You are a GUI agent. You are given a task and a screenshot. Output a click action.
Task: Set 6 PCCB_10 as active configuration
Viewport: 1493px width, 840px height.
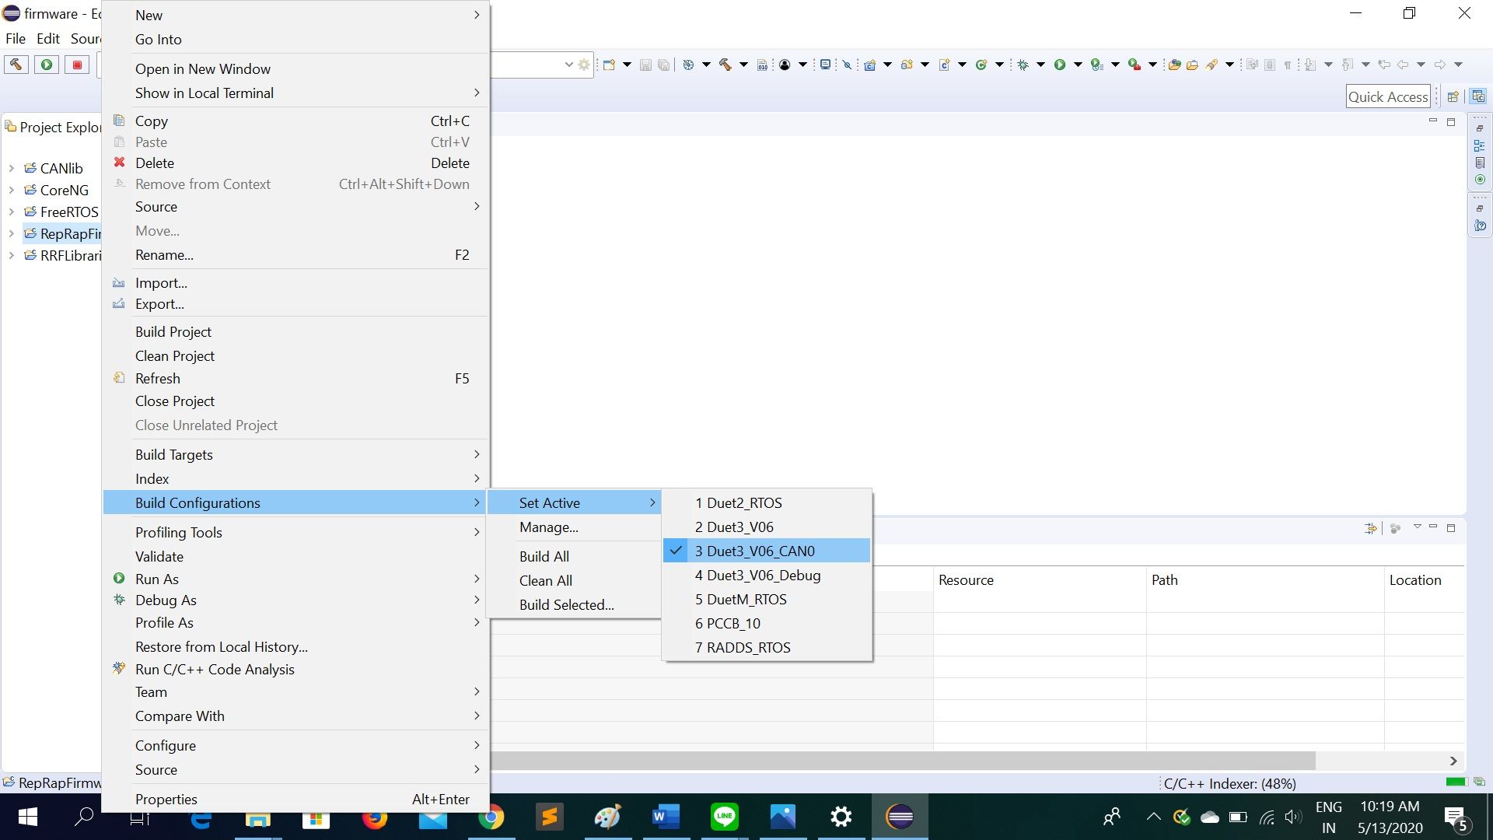tap(767, 623)
